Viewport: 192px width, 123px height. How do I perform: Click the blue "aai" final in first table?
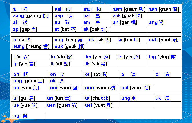point(58,9)
